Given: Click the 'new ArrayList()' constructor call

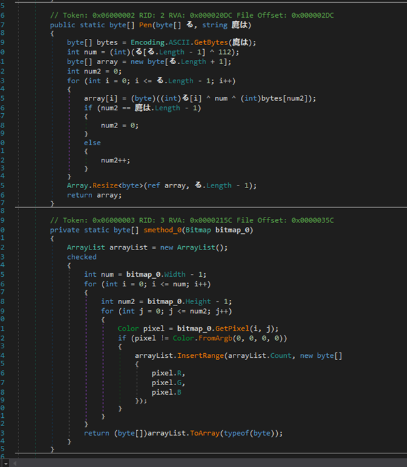Looking at the screenshot, I should (194, 247).
